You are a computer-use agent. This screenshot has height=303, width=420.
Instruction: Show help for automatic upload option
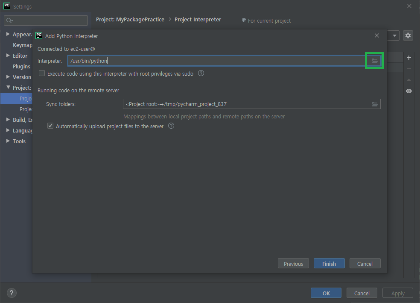pyautogui.click(x=171, y=126)
